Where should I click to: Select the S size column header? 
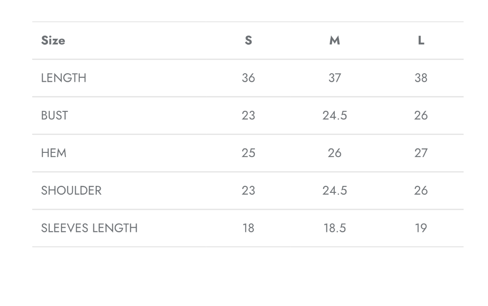click(248, 40)
